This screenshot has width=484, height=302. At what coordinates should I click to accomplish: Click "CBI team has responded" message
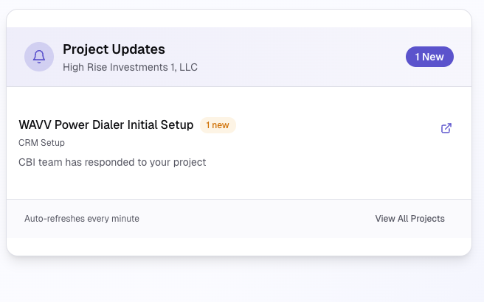click(112, 162)
